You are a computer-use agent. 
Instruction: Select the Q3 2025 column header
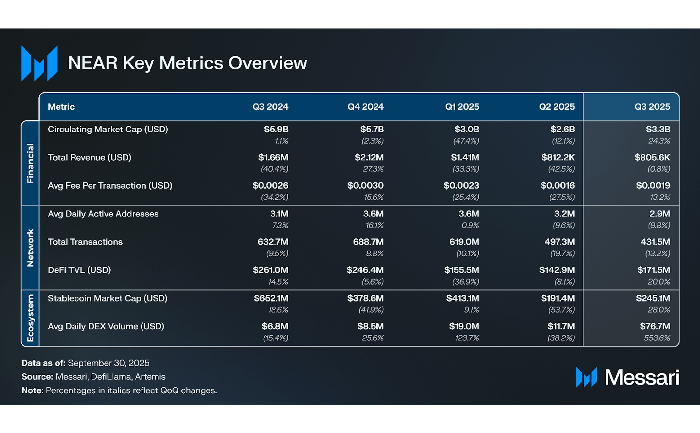(x=652, y=107)
